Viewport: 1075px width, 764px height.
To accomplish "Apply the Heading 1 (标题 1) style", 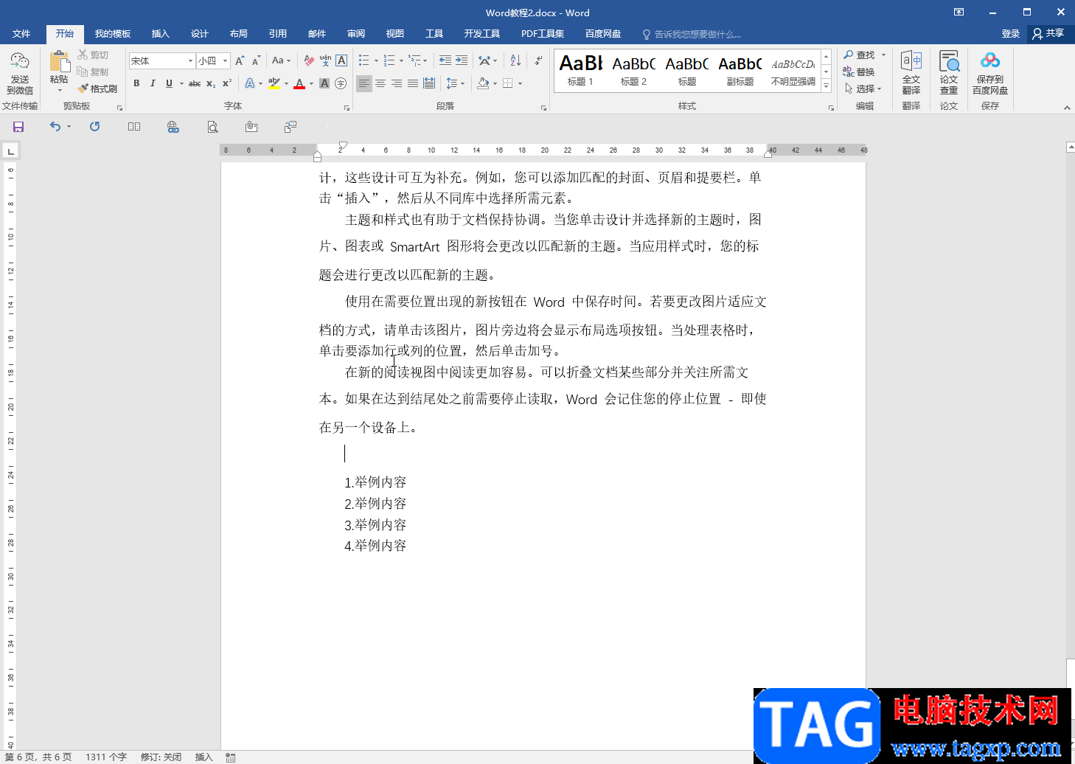I will click(580, 72).
